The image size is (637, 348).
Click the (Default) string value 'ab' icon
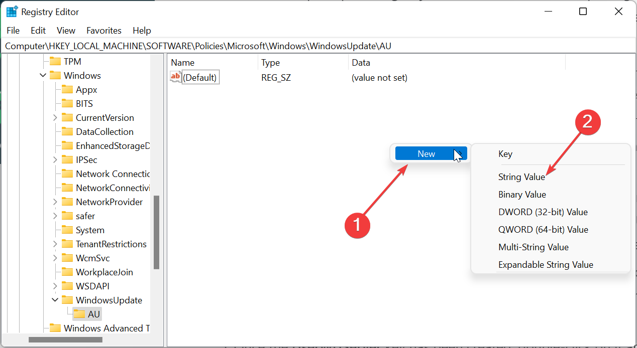[175, 77]
